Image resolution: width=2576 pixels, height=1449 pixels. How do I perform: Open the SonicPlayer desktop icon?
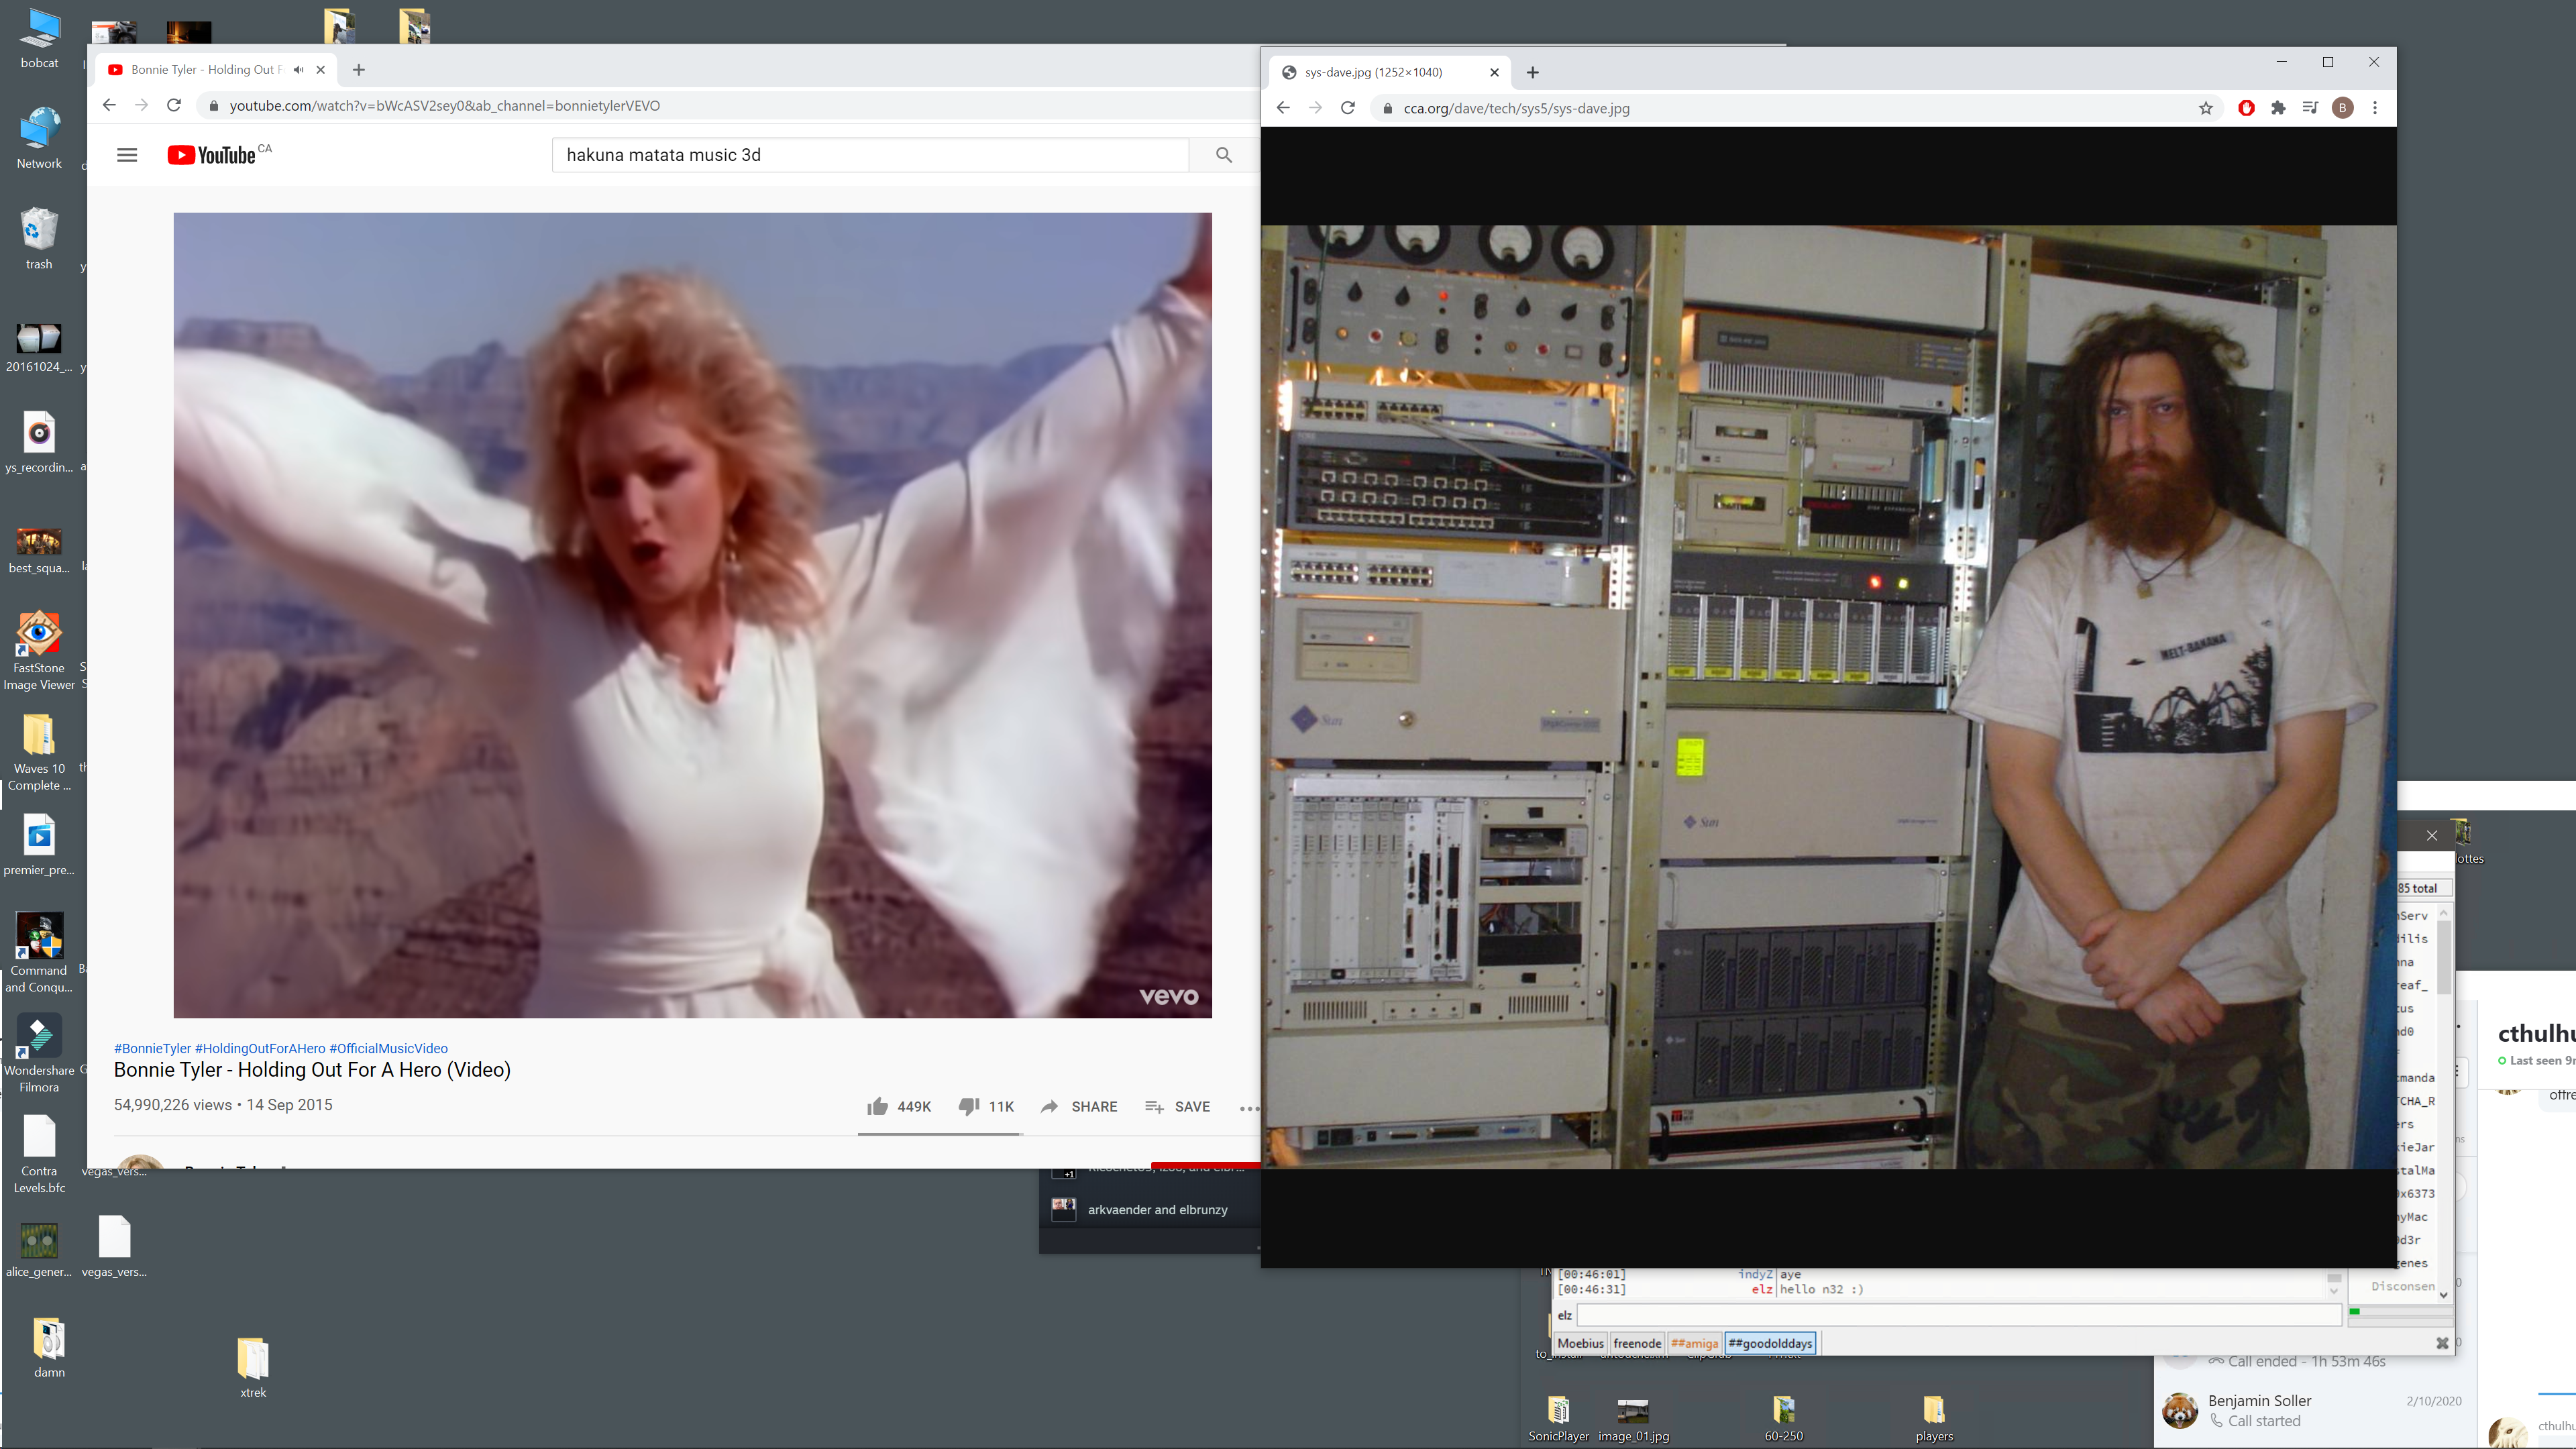[x=1558, y=1418]
